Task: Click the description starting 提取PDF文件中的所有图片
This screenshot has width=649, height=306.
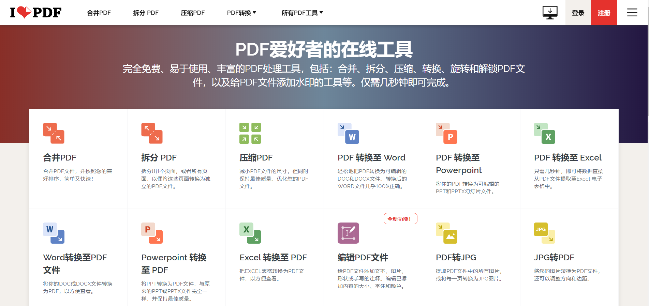Action: pyautogui.click(x=469, y=275)
